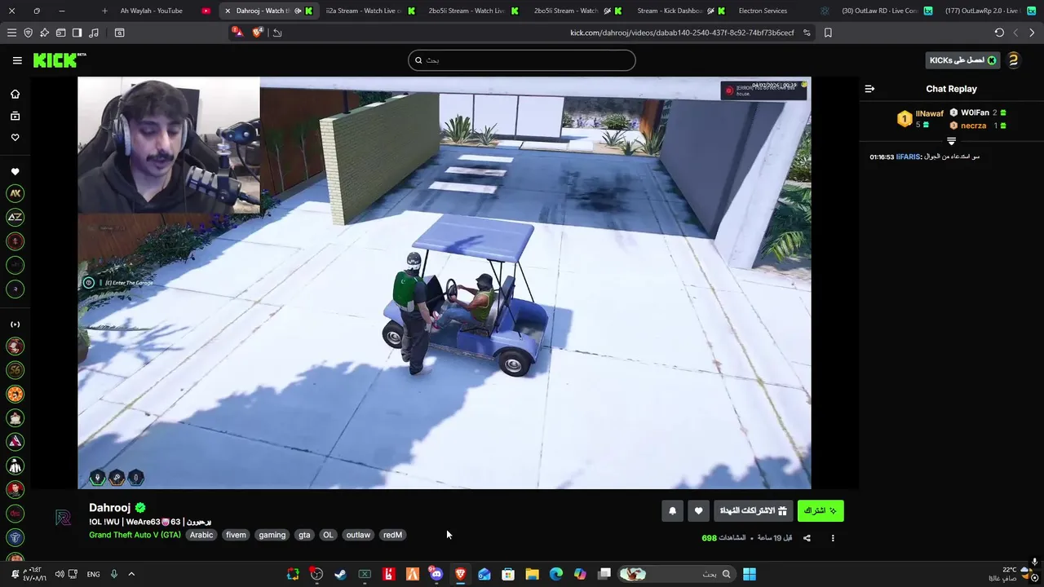
Task: Open the Windows Start button
Action: pyautogui.click(x=750, y=575)
